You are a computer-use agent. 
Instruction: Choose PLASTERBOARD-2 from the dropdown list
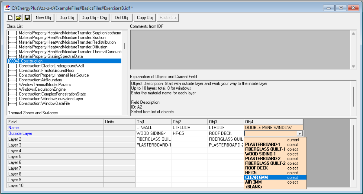[x=275, y=159]
